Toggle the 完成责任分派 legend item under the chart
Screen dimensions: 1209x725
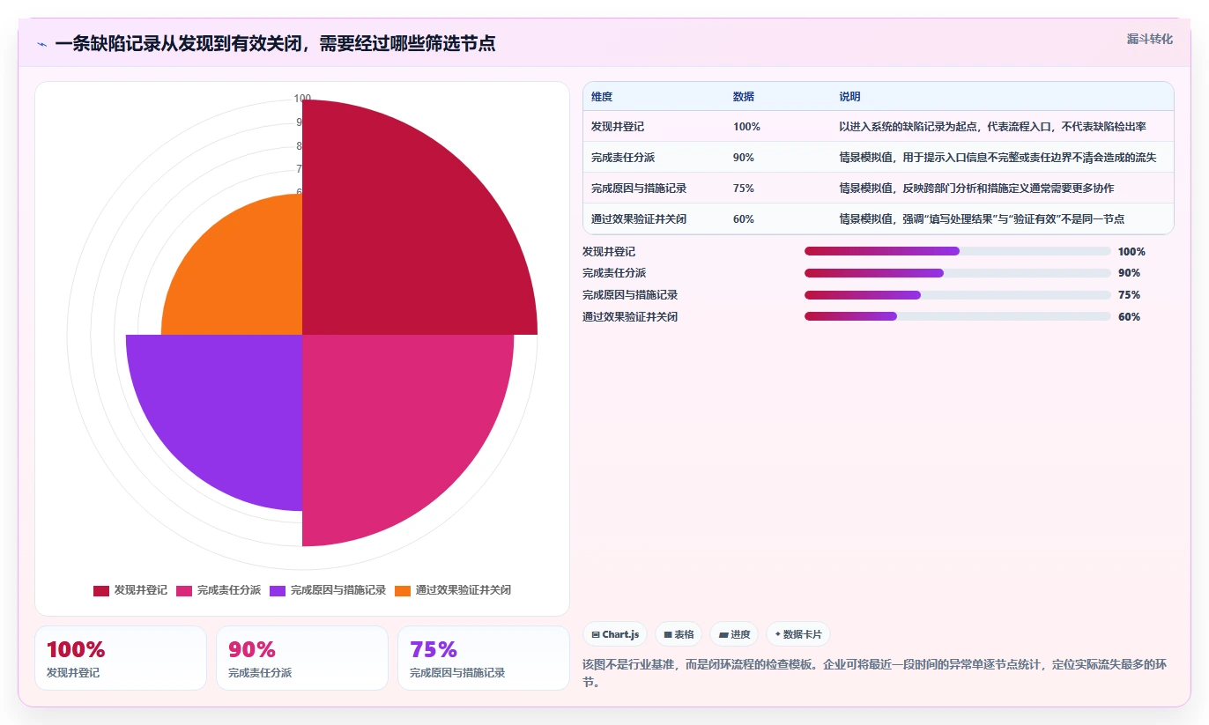tap(219, 590)
